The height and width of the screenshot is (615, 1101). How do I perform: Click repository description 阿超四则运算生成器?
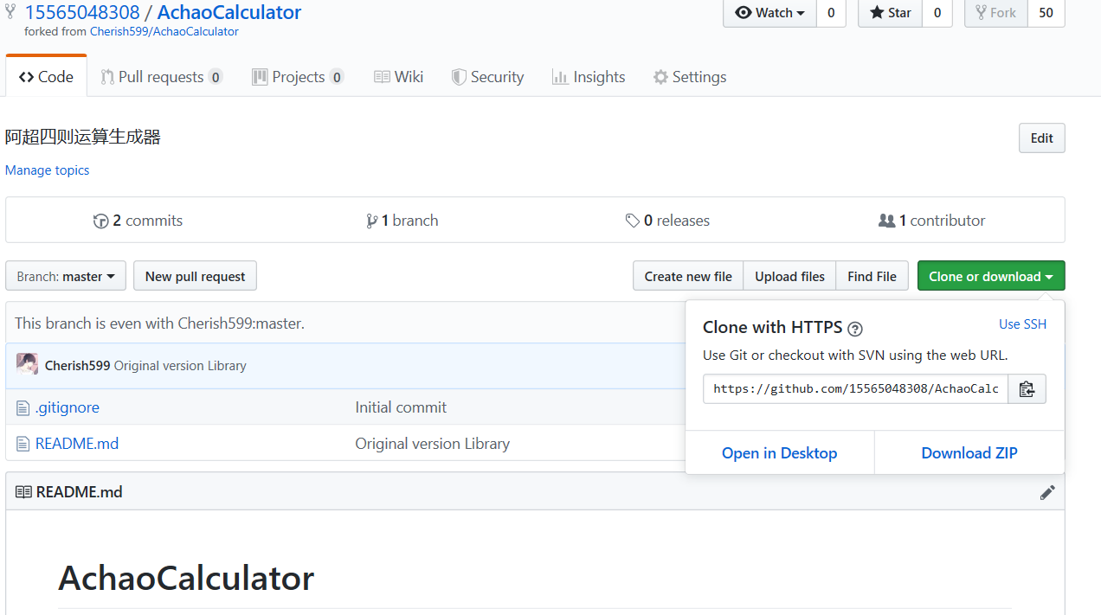(83, 137)
